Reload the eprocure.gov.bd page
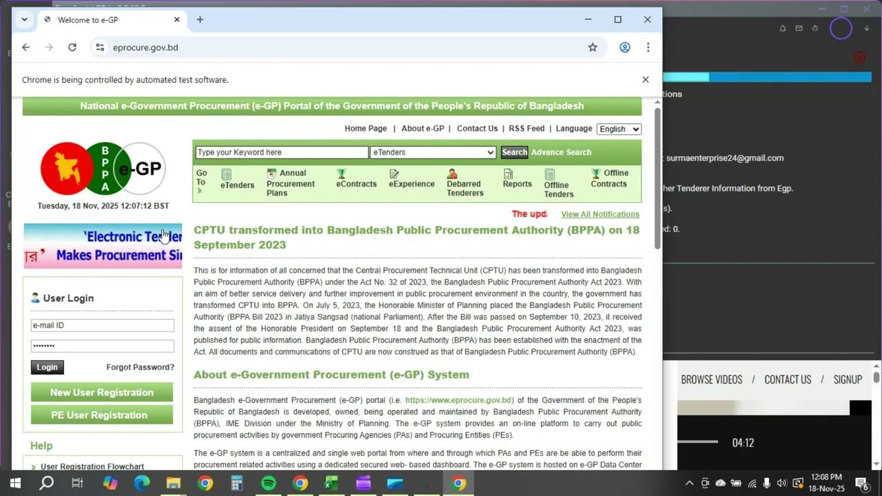The image size is (882, 496). pyautogui.click(x=72, y=47)
